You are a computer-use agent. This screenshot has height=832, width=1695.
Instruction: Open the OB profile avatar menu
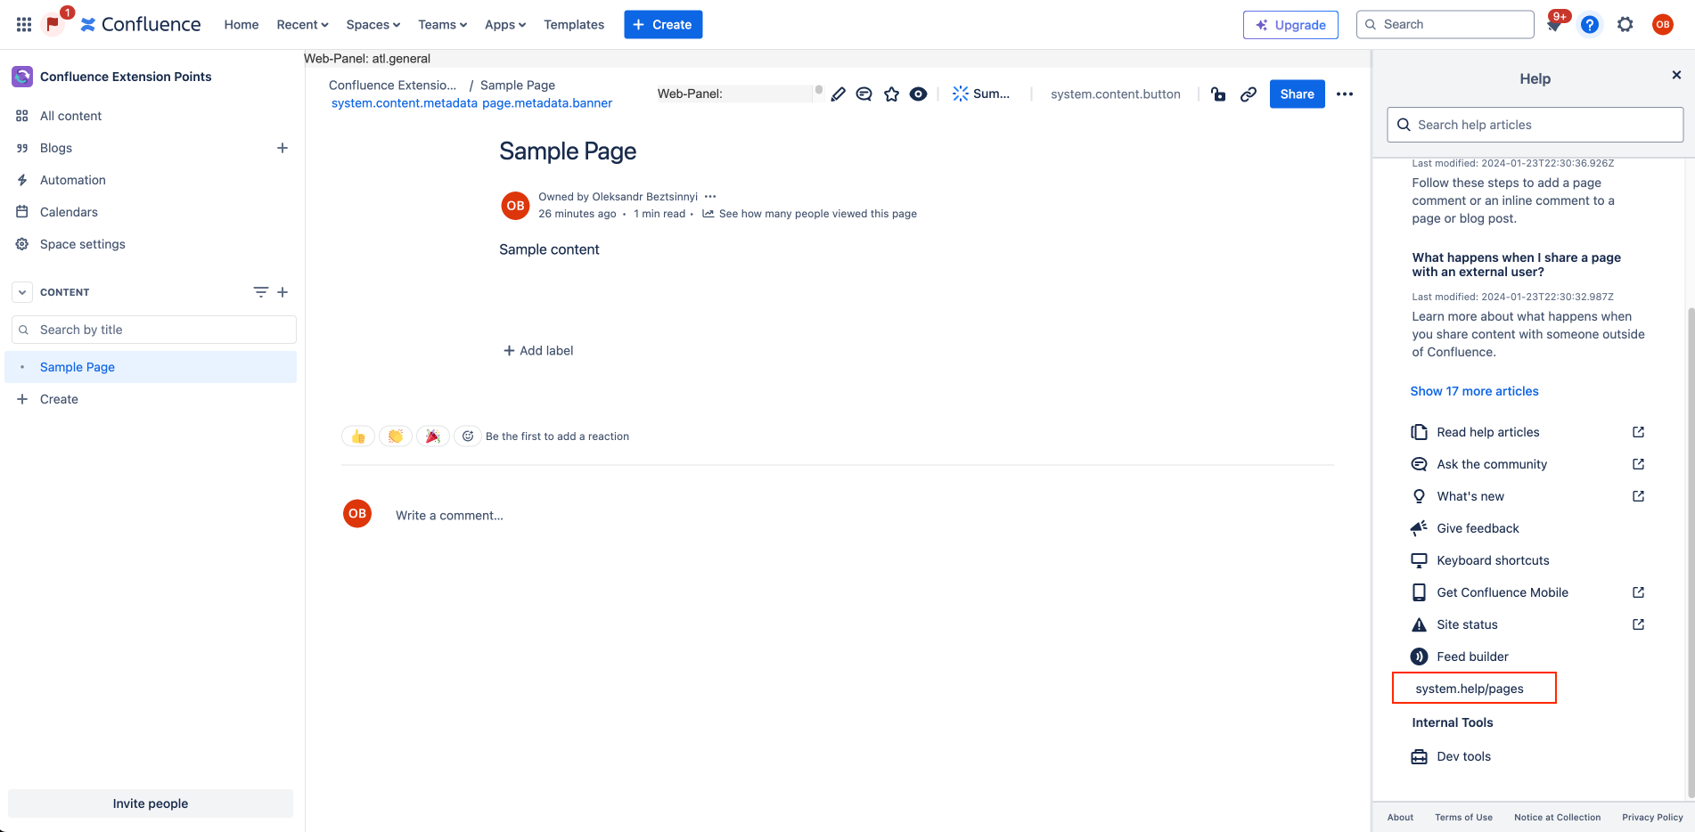pos(1662,24)
